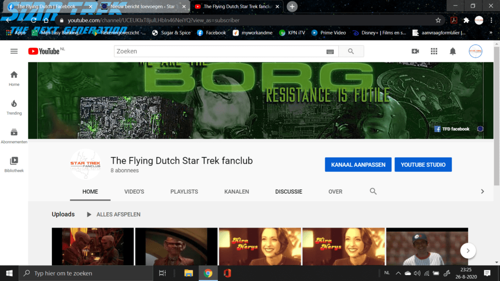This screenshot has width=500, height=281.
Task: Open the create video camera icon
Action: pos(415,51)
